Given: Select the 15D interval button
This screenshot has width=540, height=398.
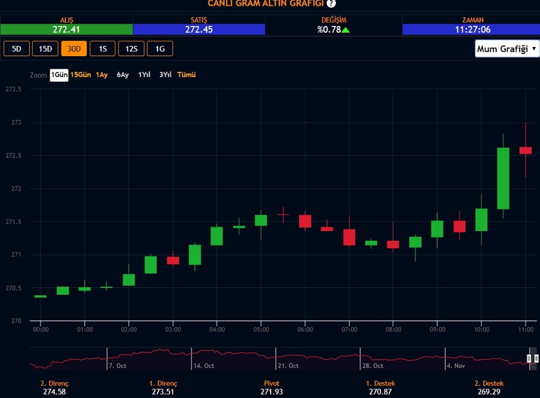Looking at the screenshot, I should (45, 49).
